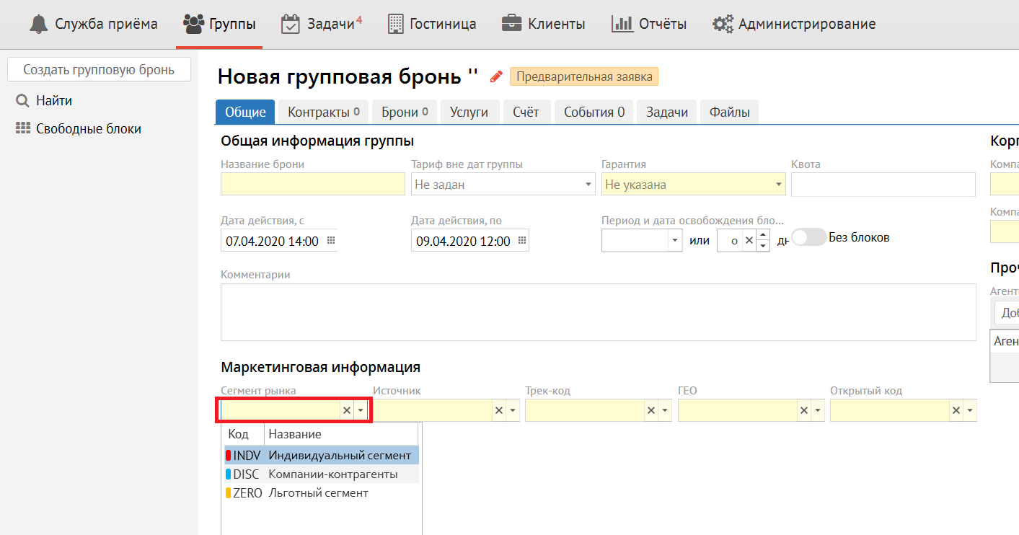This screenshot has width=1019, height=535.
Task: Open the calendar for start date field
Action: click(x=331, y=241)
